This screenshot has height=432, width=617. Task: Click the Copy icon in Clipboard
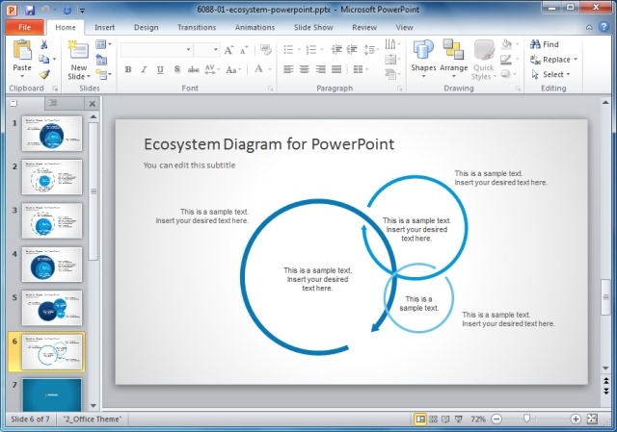44,59
